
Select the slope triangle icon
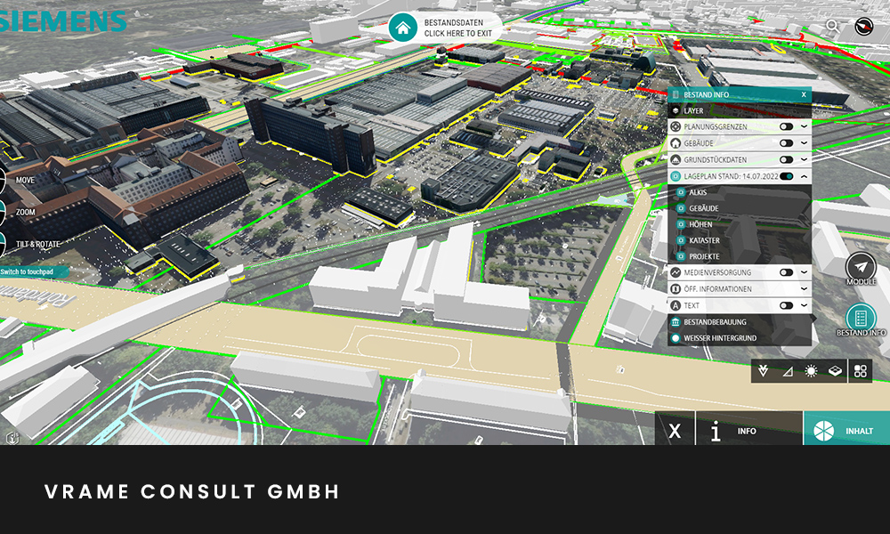[x=788, y=371]
